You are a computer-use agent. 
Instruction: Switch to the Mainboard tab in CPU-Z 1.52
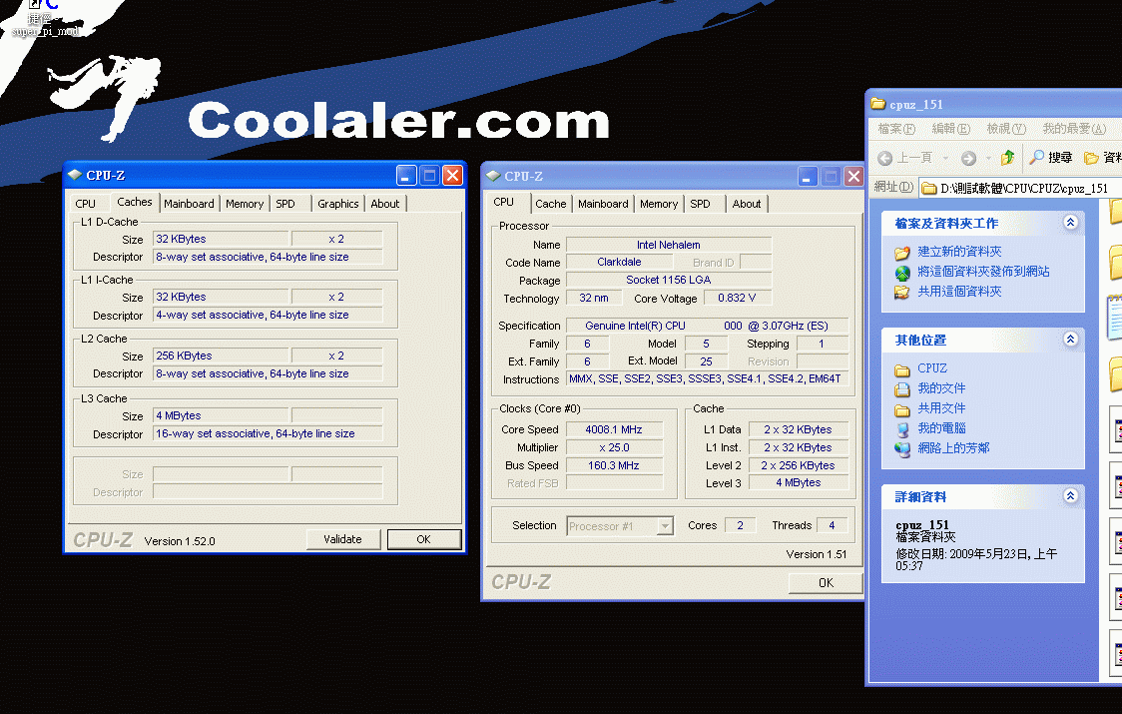click(189, 204)
